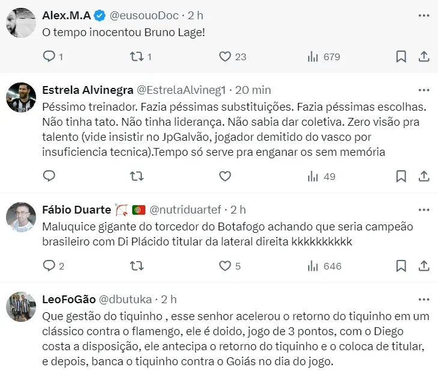
Task: Open more options on LeoFoGão's tweet
Action: point(424,299)
